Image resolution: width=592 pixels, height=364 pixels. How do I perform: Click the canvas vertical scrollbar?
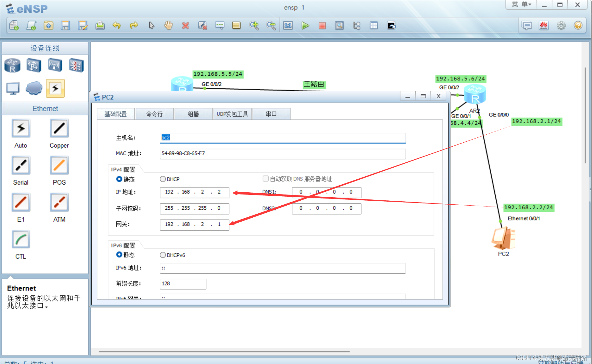point(585,116)
